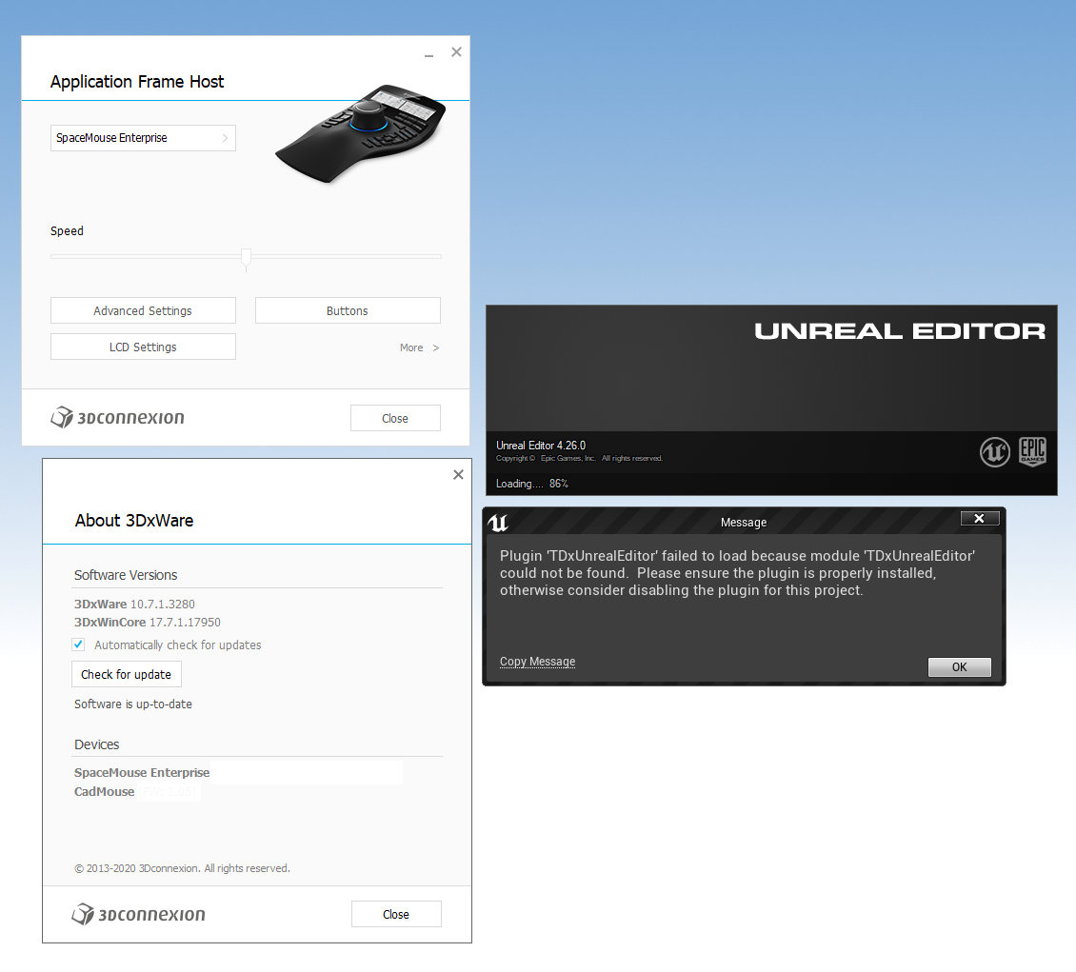Click the Software is up-to-date status text
This screenshot has width=1076, height=972.
[133, 704]
